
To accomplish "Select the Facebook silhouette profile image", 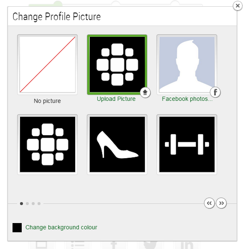I will (x=187, y=64).
